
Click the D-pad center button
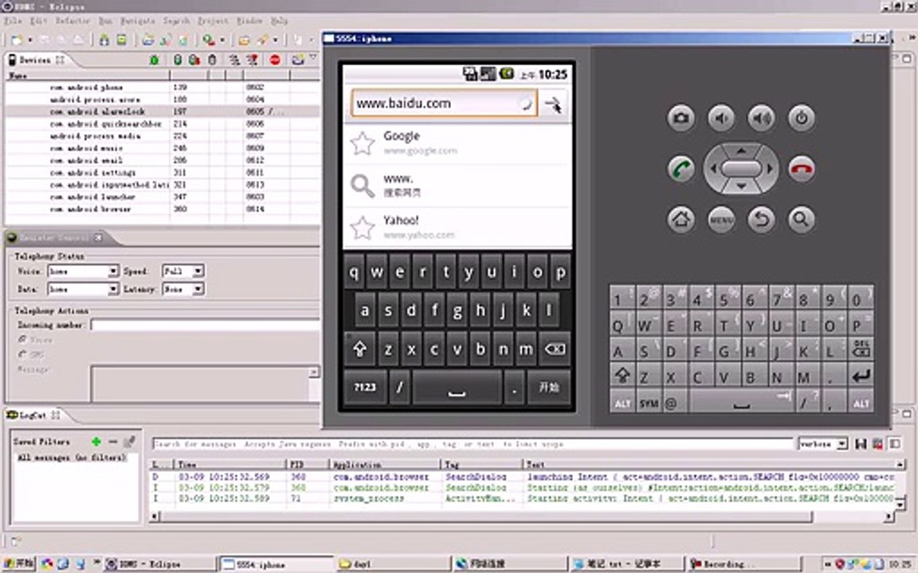741,169
